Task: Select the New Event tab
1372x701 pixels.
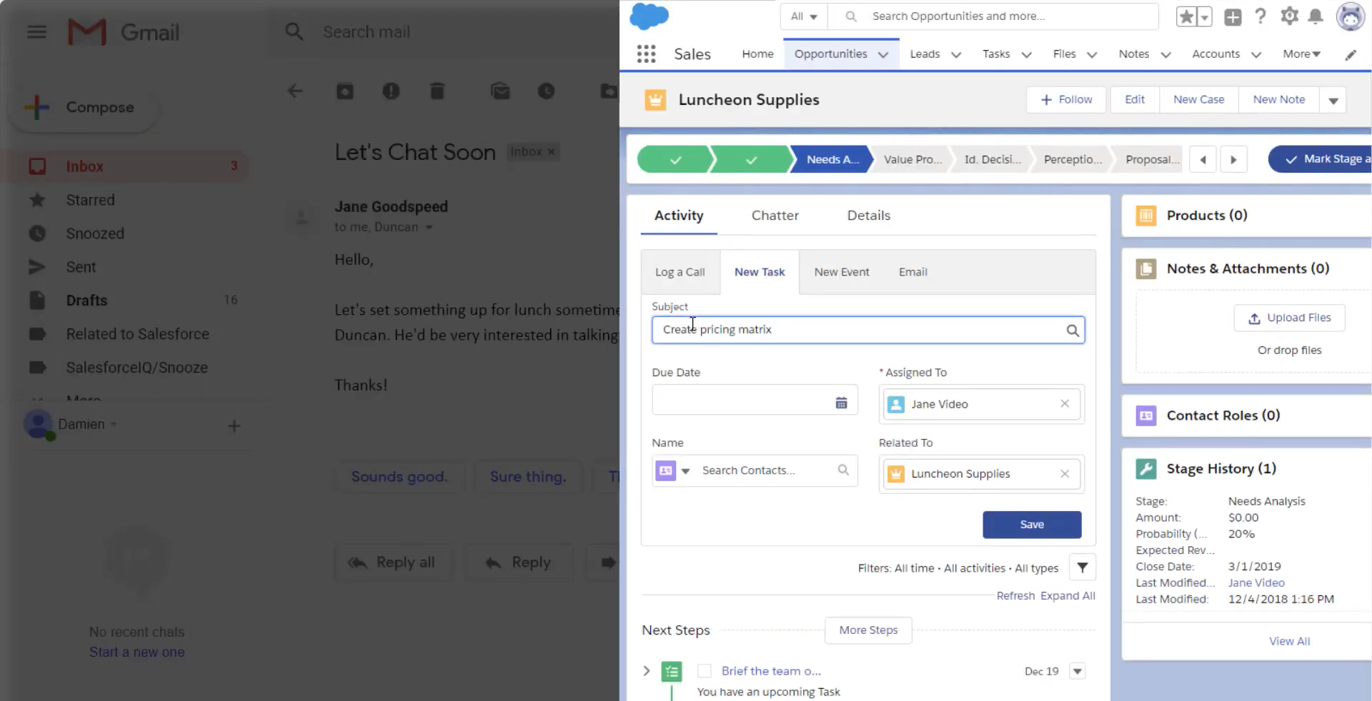Action: 842,273
